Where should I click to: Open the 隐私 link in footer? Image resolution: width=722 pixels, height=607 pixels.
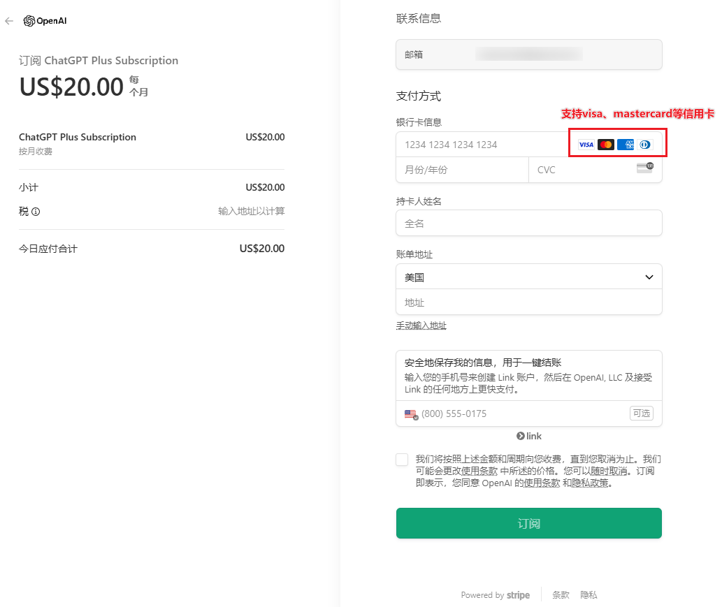pyautogui.click(x=589, y=595)
